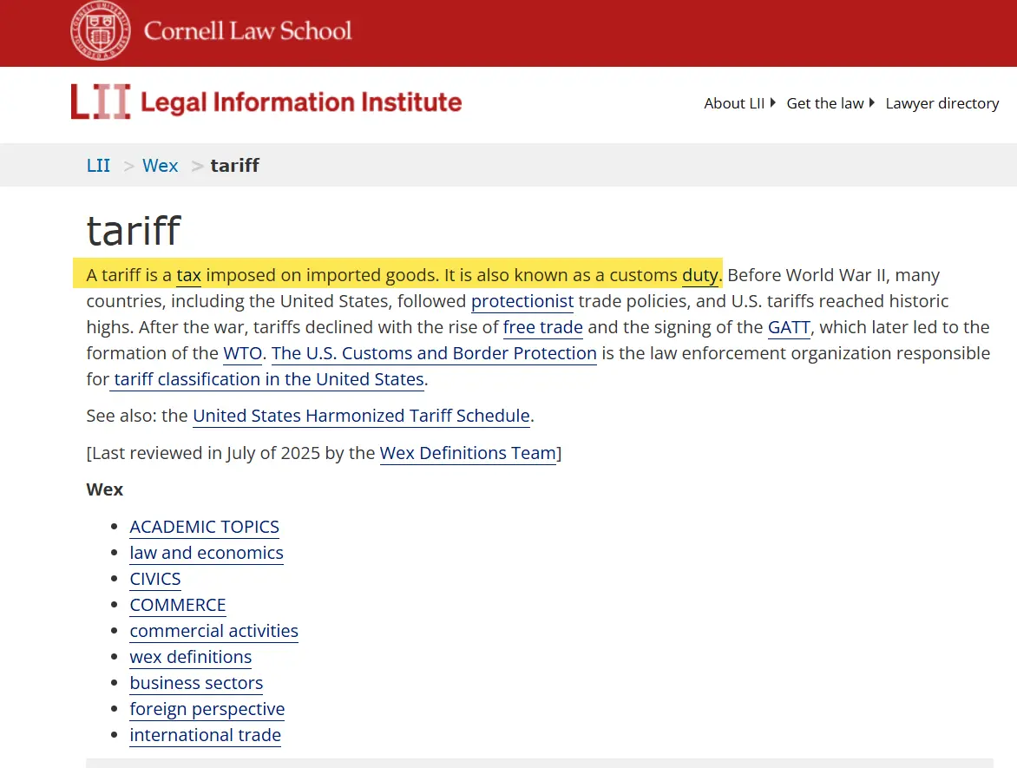Click the bold 'Wex' section heading
Image resolution: width=1017 pixels, height=768 pixels.
pos(104,489)
